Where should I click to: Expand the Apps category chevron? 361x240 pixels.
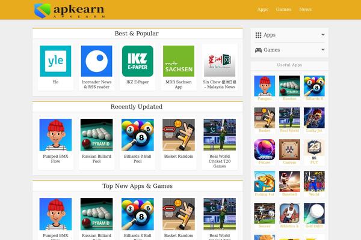coord(323,35)
